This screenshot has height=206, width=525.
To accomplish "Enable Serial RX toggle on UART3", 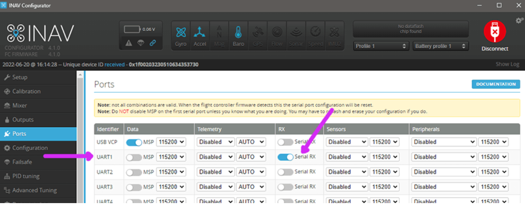I will (x=285, y=187).
